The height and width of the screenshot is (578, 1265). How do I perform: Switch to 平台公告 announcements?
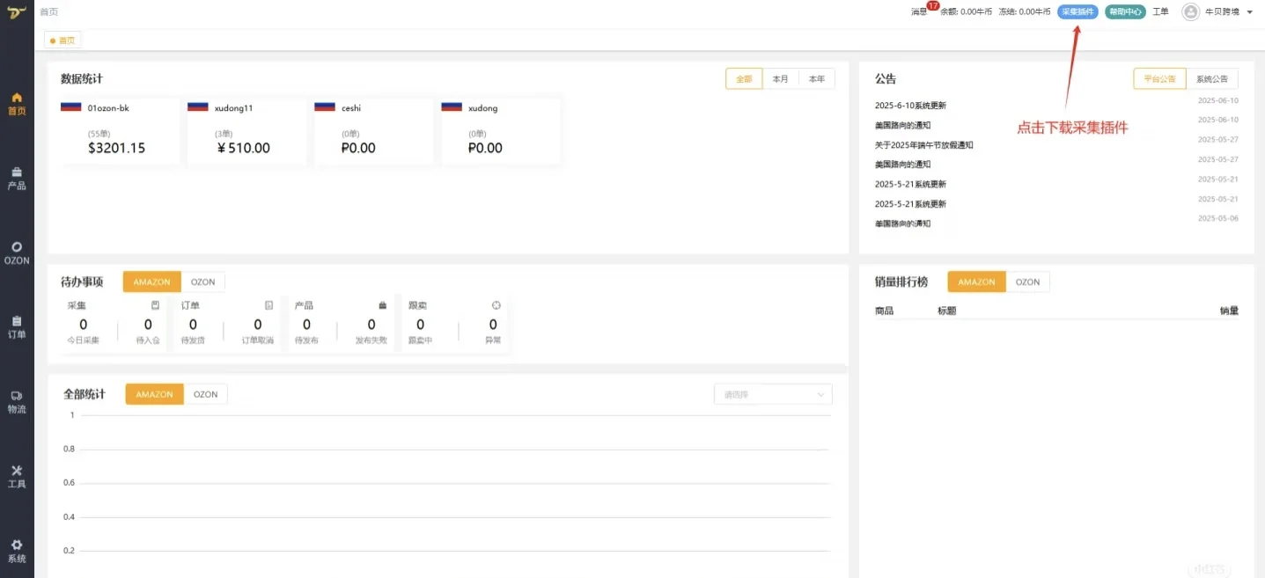(1159, 79)
